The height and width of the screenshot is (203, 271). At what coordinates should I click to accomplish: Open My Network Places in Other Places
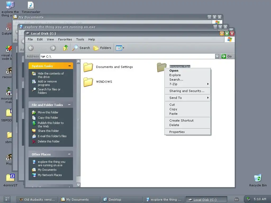pos(50,175)
